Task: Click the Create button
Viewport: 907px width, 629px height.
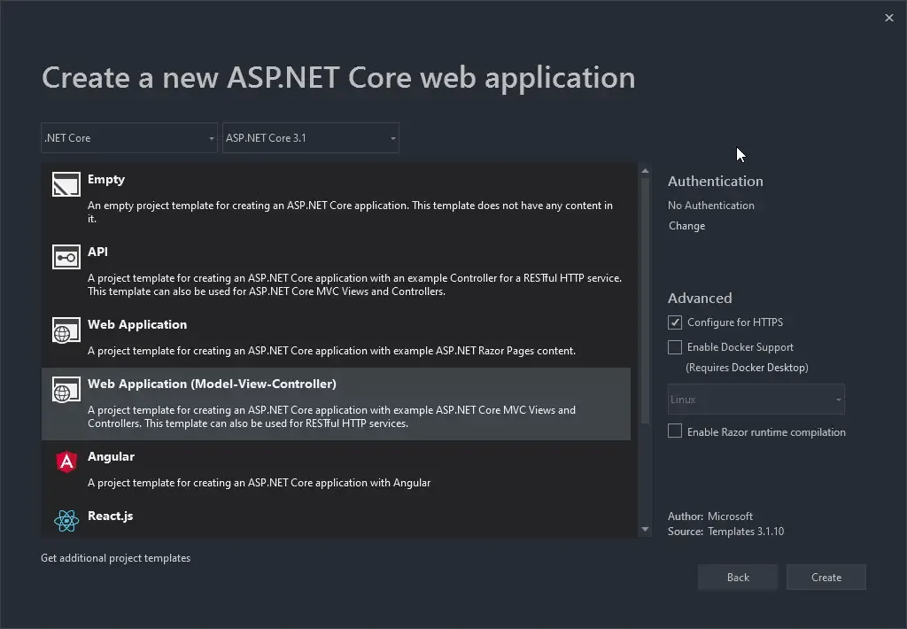Action: [826, 577]
